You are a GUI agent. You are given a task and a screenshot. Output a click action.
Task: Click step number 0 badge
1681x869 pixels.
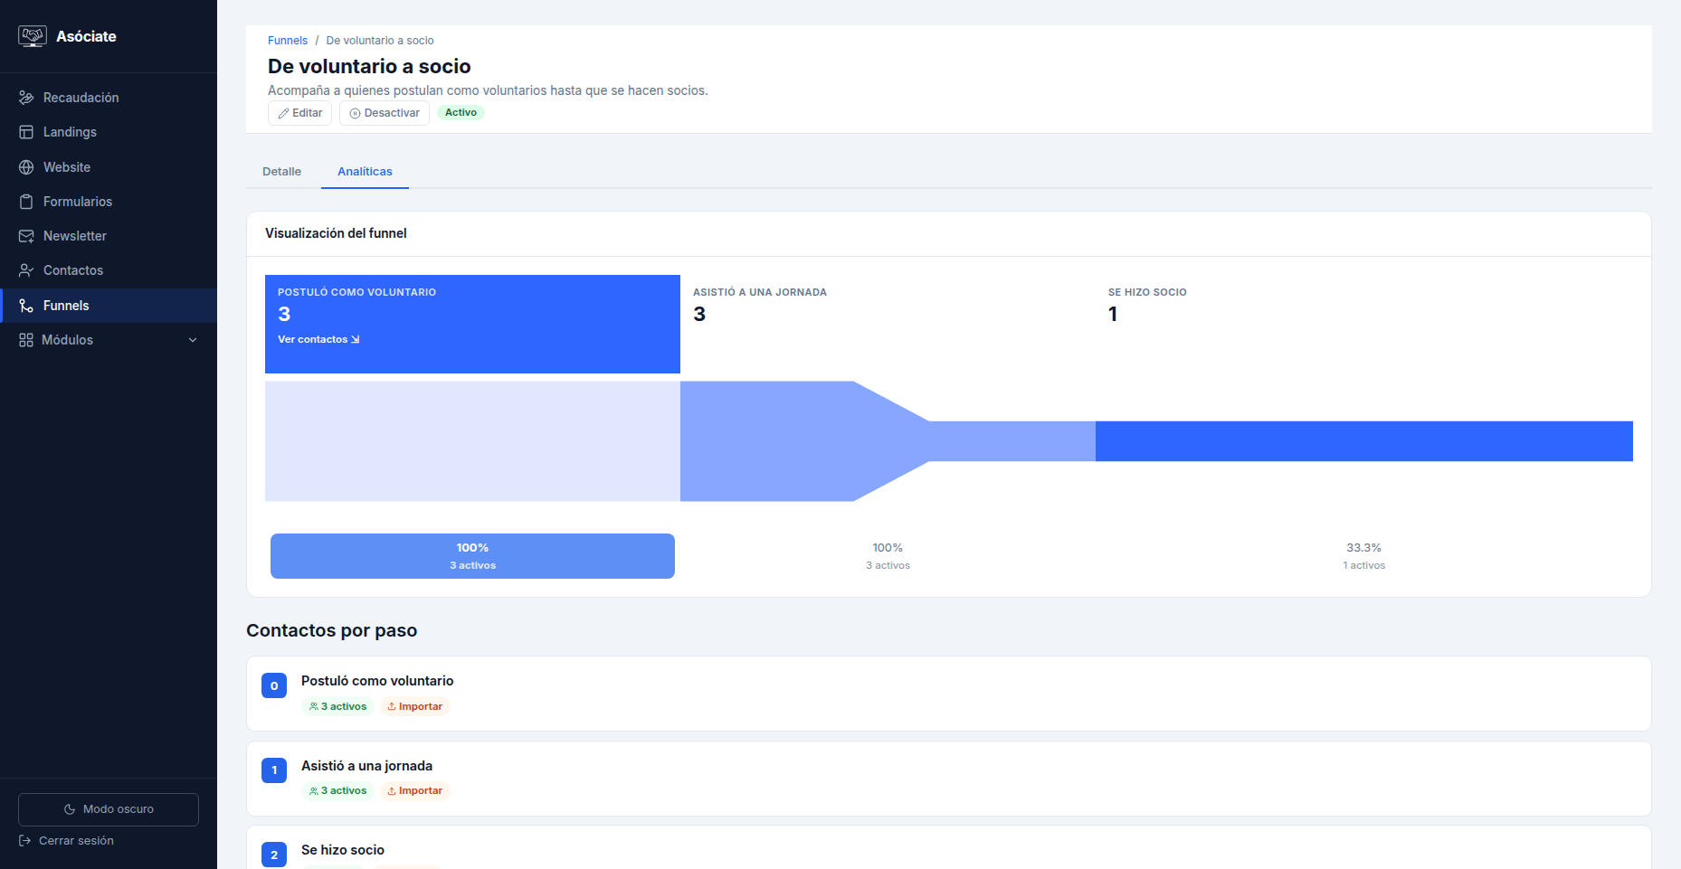[x=274, y=685]
